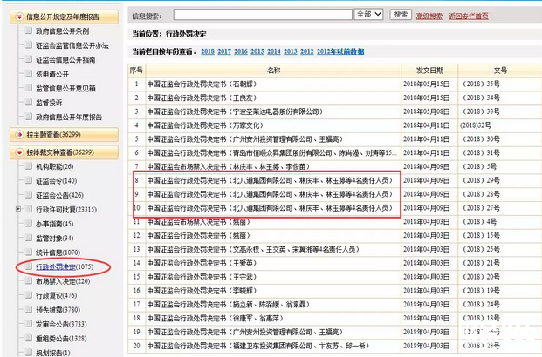Open the decision titled 万家文化

pos(205,125)
